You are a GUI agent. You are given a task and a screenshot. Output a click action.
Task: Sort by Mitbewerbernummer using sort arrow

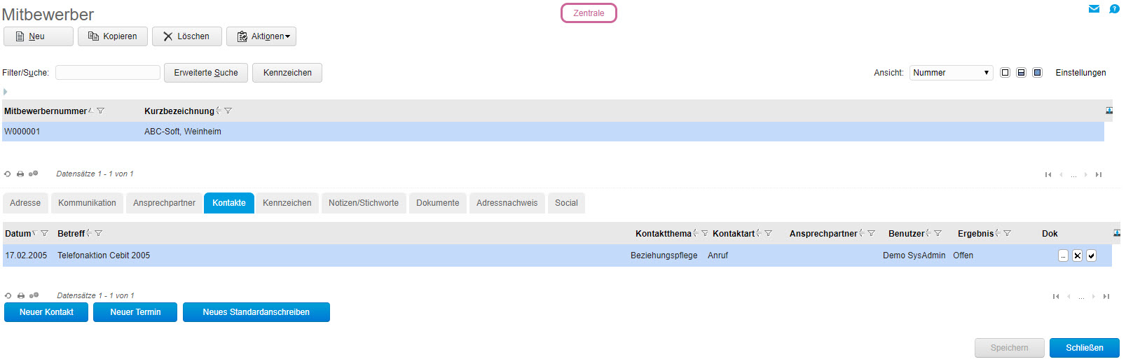91,111
